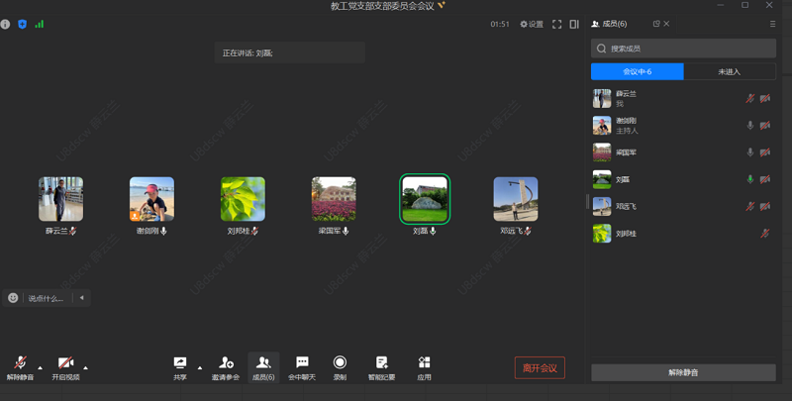Click 邓远飞 camera-off icon in member list
The width and height of the screenshot is (792, 401).
point(765,206)
